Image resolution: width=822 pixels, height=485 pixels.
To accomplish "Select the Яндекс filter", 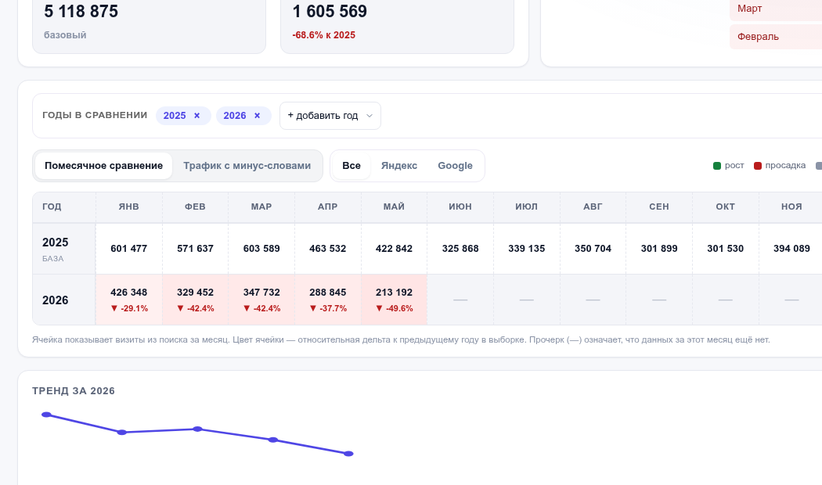I will coord(399,166).
